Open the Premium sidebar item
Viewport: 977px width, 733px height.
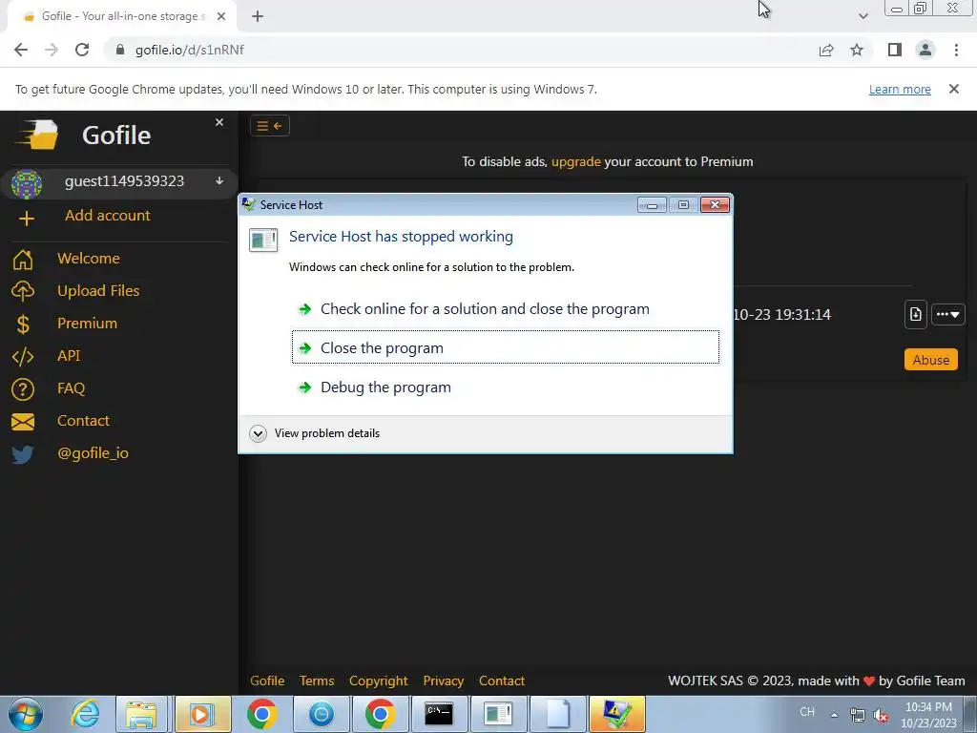[x=87, y=323]
